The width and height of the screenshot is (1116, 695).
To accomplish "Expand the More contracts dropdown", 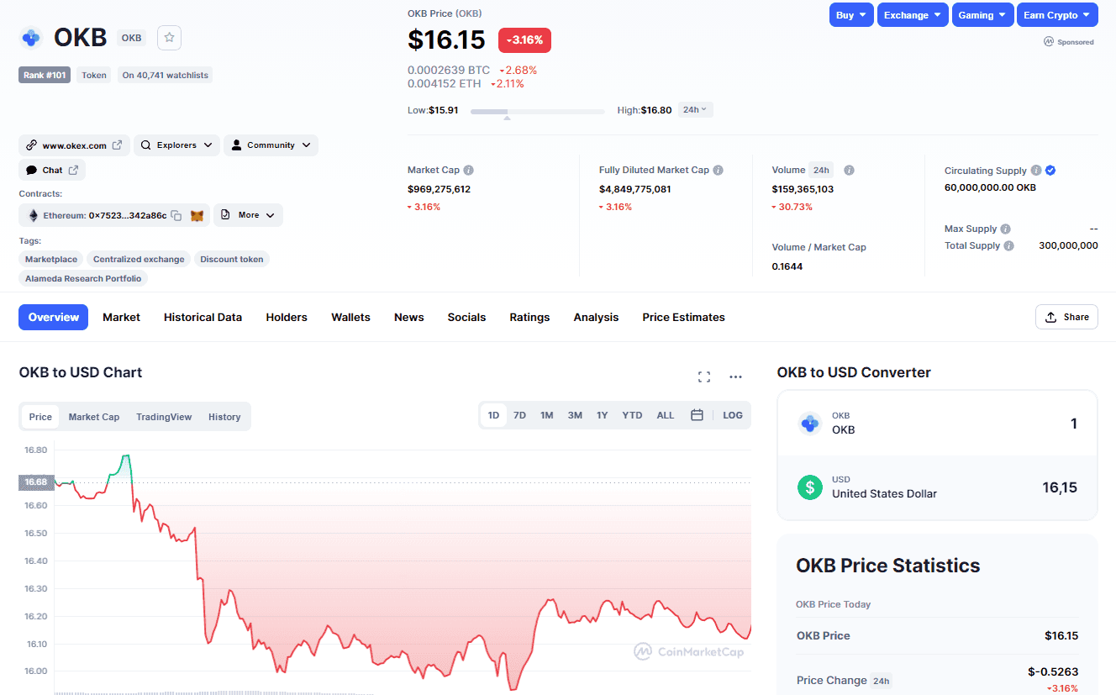I will tap(248, 215).
